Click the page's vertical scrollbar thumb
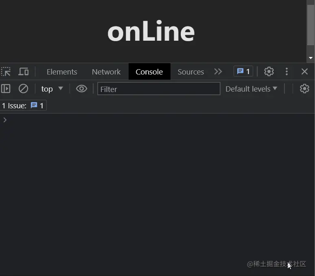Viewport: 315px width, 276px height. (x=311, y=24)
